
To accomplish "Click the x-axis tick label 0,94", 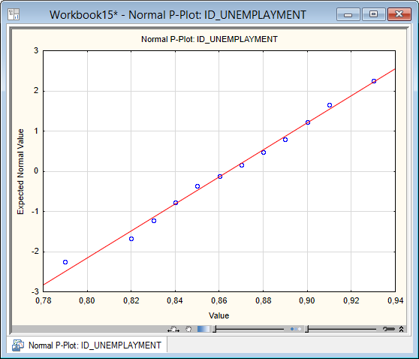I will tap(396, 300).
